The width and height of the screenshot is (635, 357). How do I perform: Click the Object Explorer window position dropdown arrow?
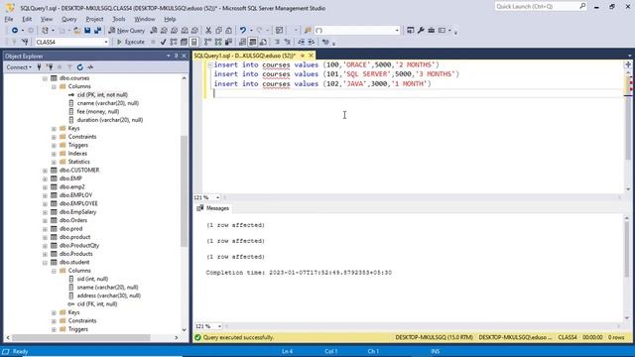click(x=169, y=56)
